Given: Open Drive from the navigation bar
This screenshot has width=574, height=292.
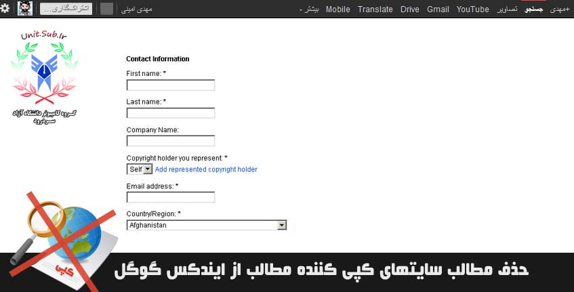Looking at the screenshot, I should pos(410,9).
